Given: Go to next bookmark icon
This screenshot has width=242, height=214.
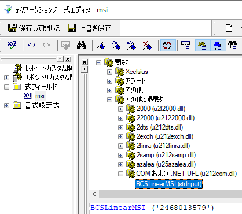Looking at the screenshot, I should point(116,46).
